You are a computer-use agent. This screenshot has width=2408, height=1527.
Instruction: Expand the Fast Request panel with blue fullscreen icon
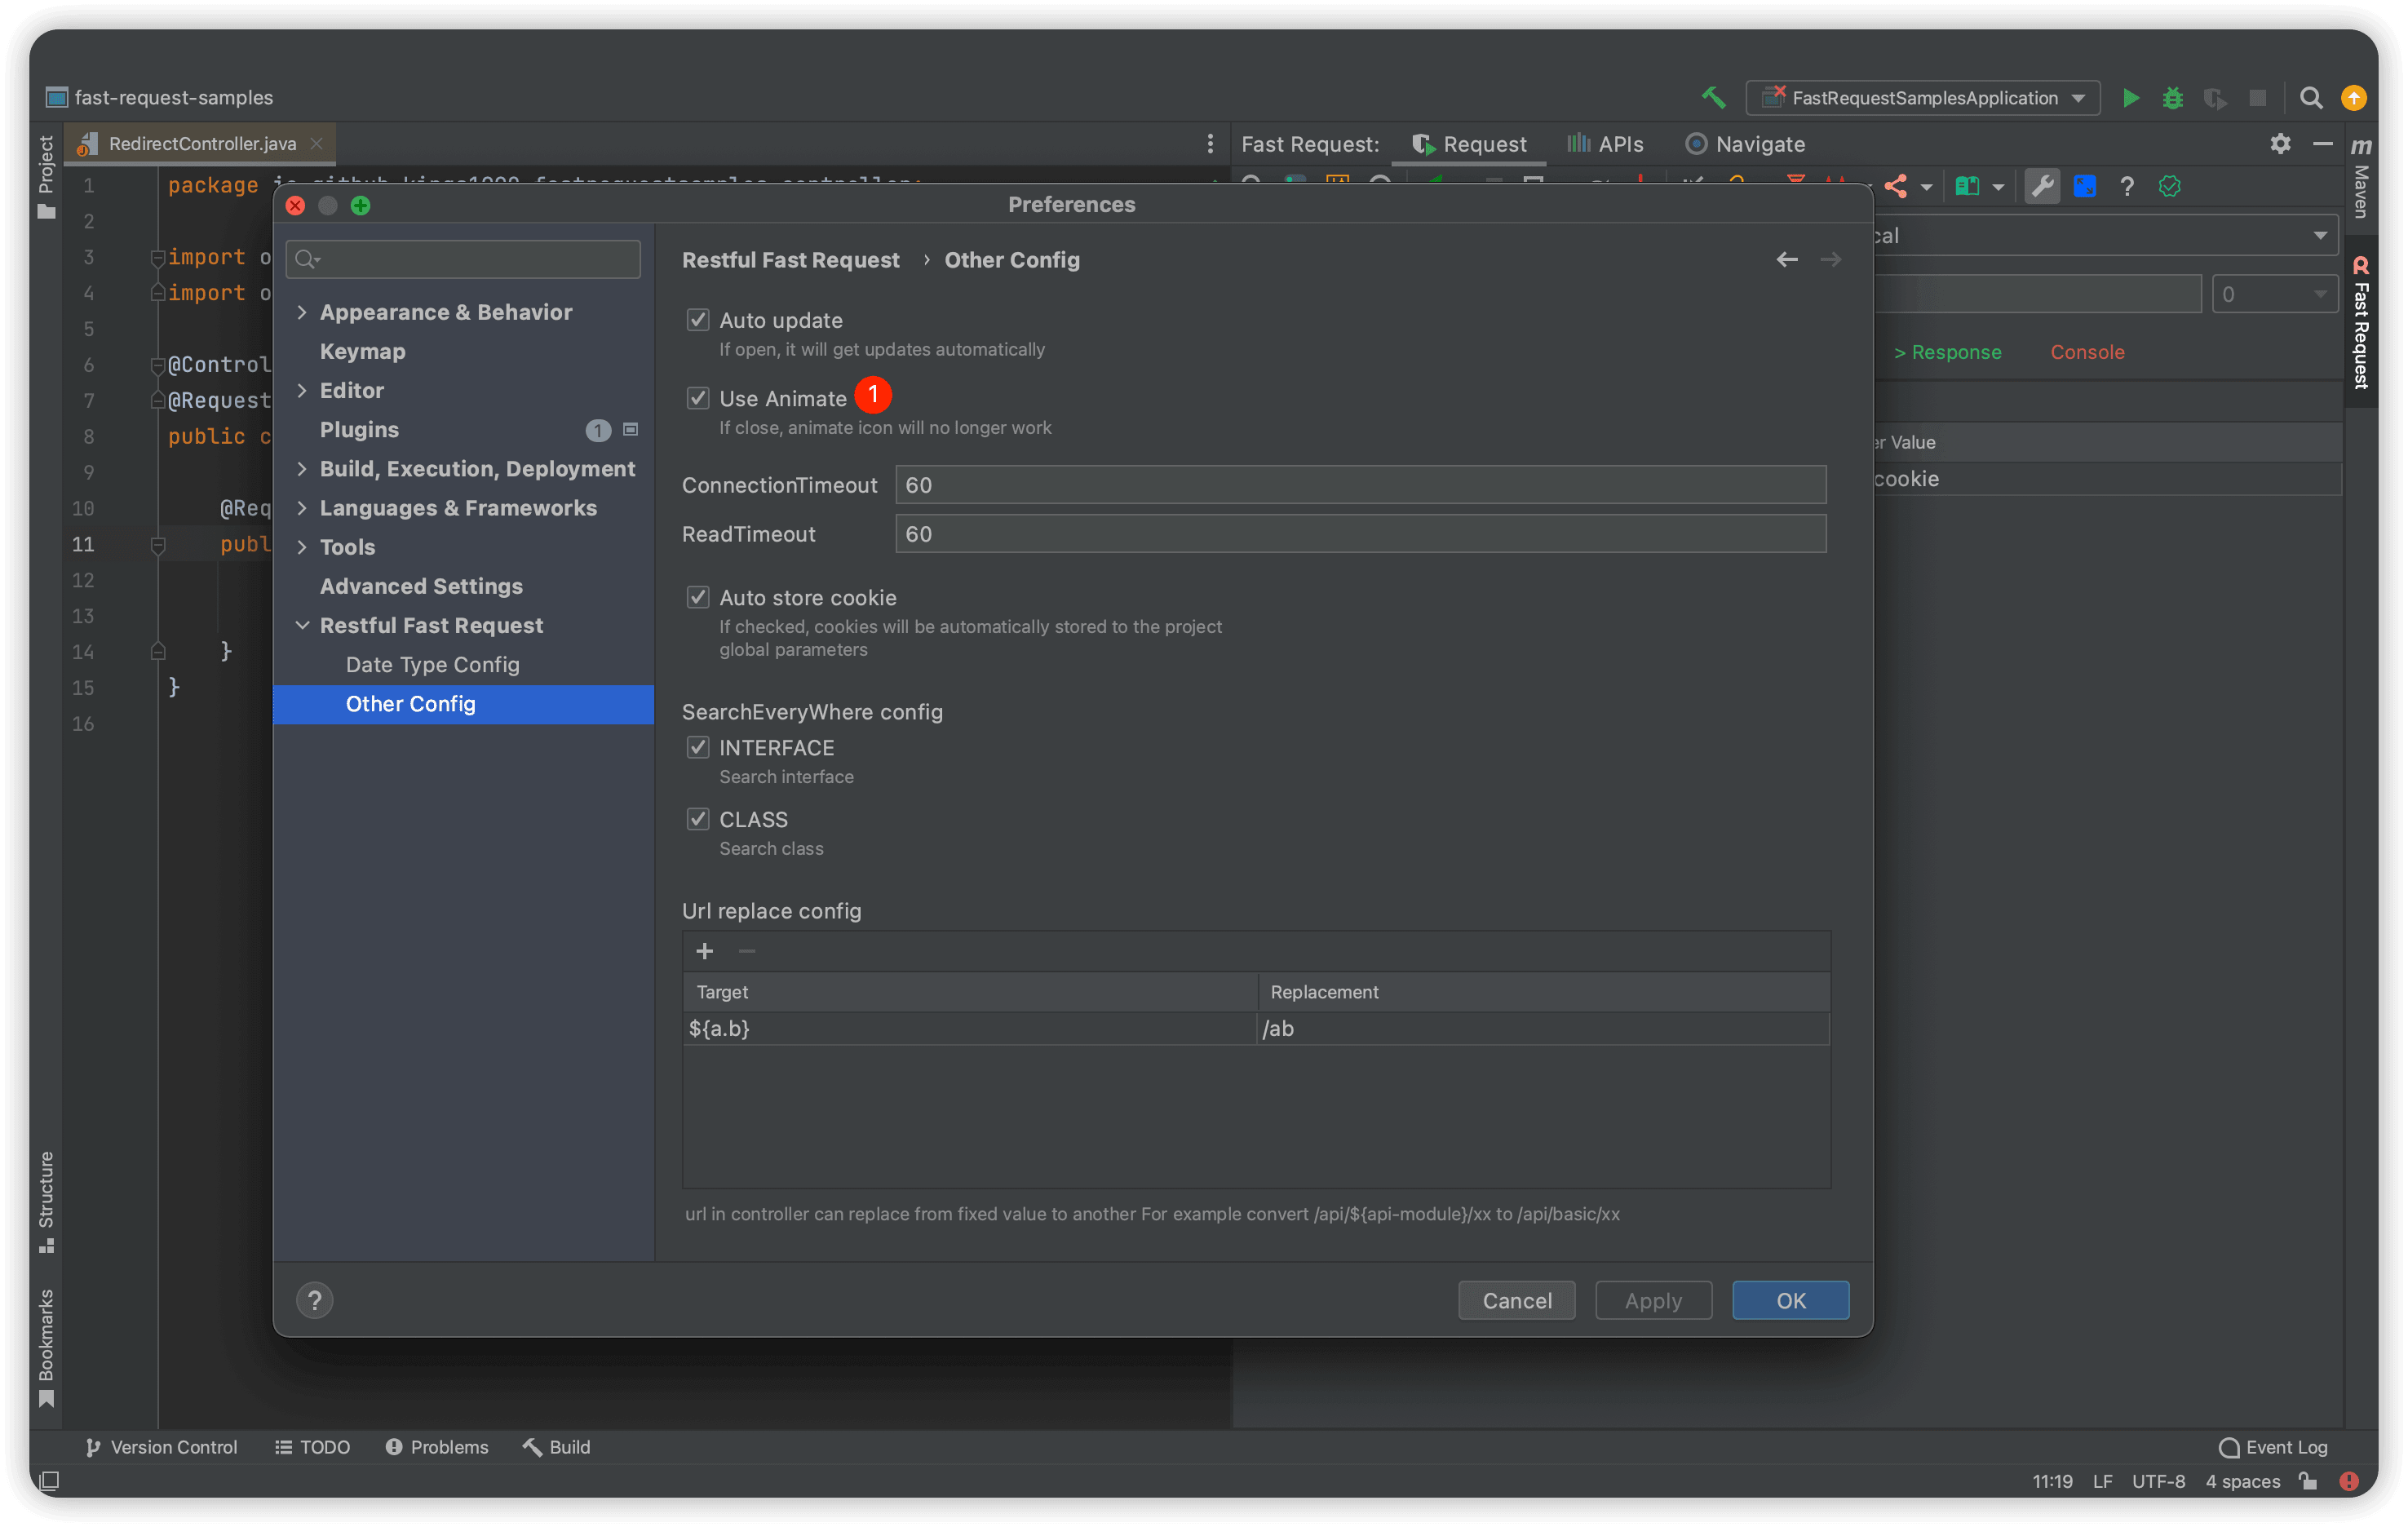pyautogui.click(x=2085, y=186)
